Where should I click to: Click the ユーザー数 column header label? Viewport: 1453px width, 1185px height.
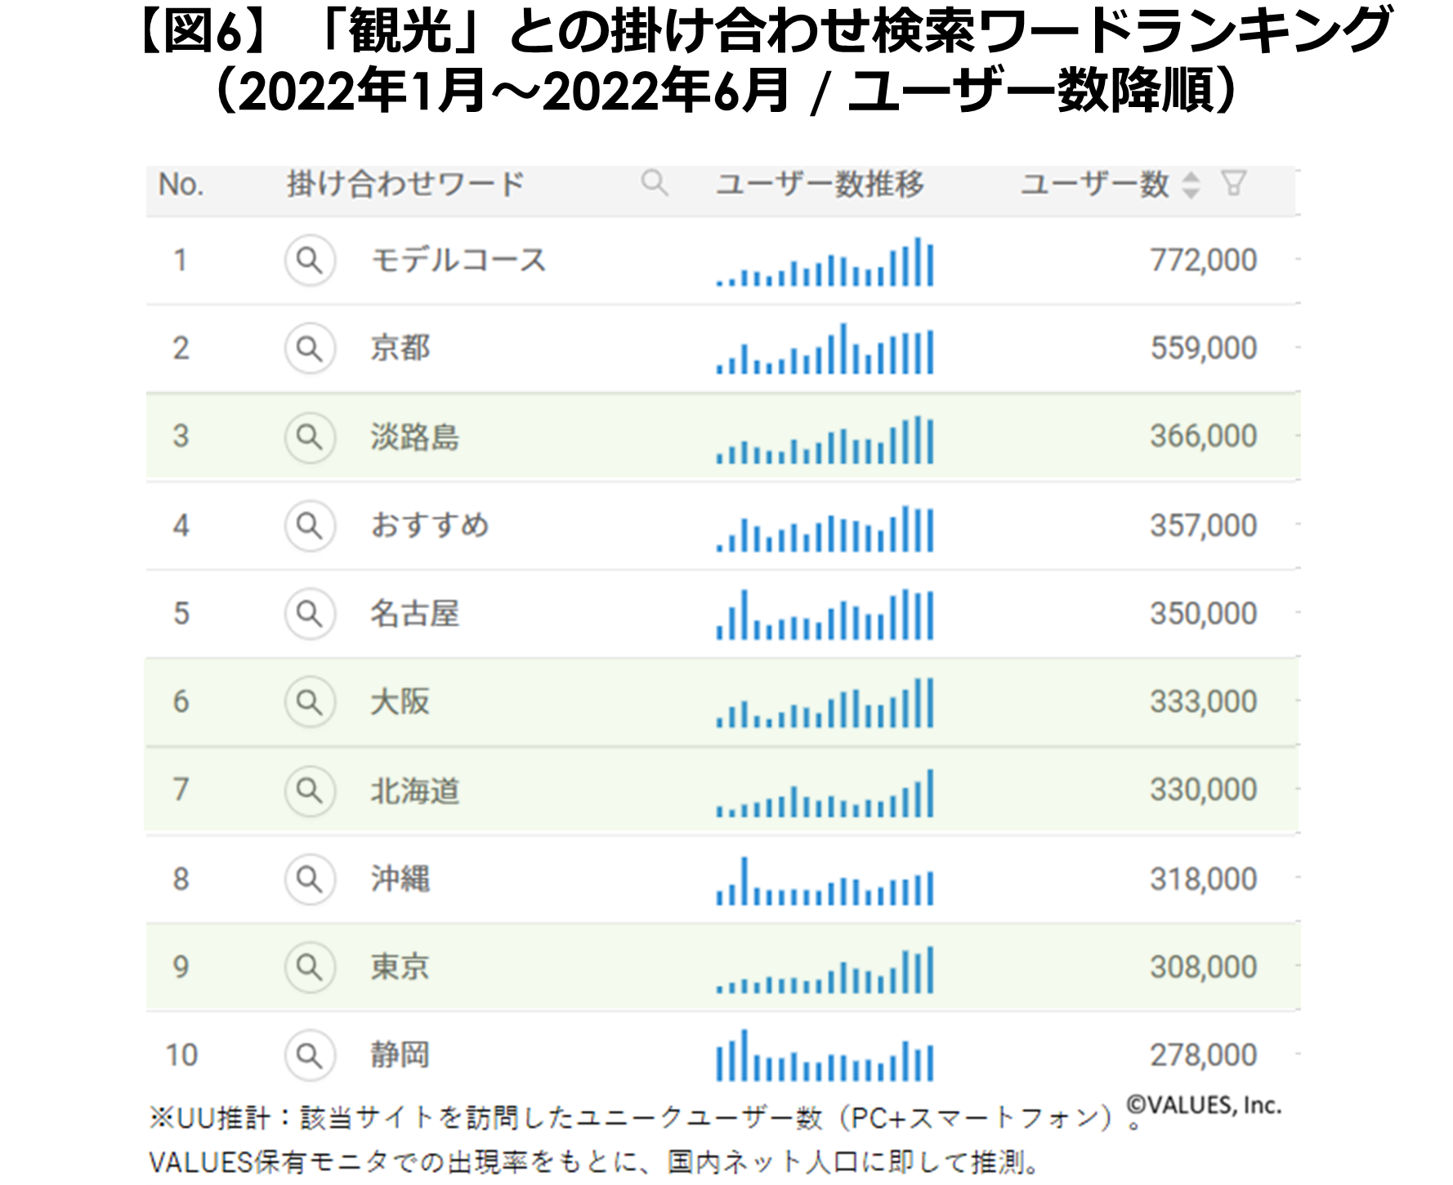pos(1094,184)
